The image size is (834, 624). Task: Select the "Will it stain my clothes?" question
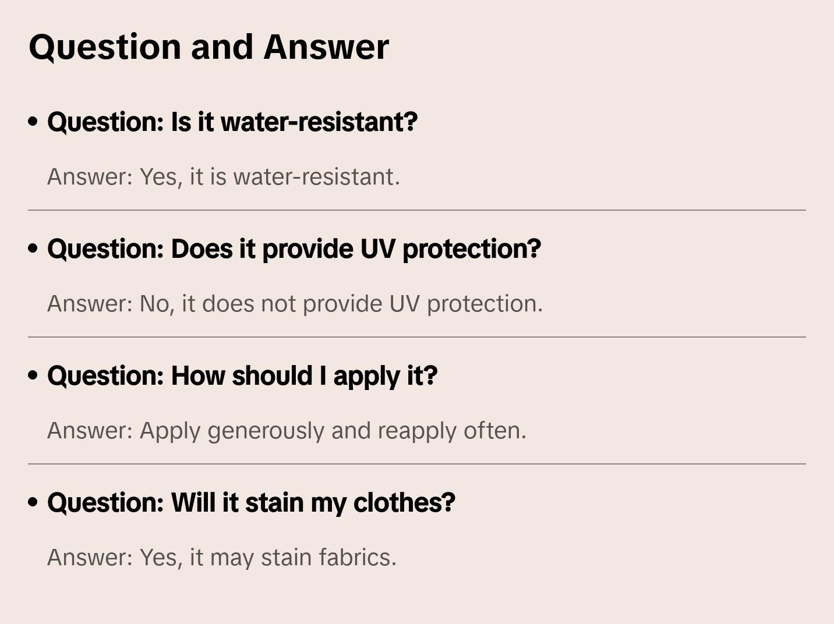251,503
